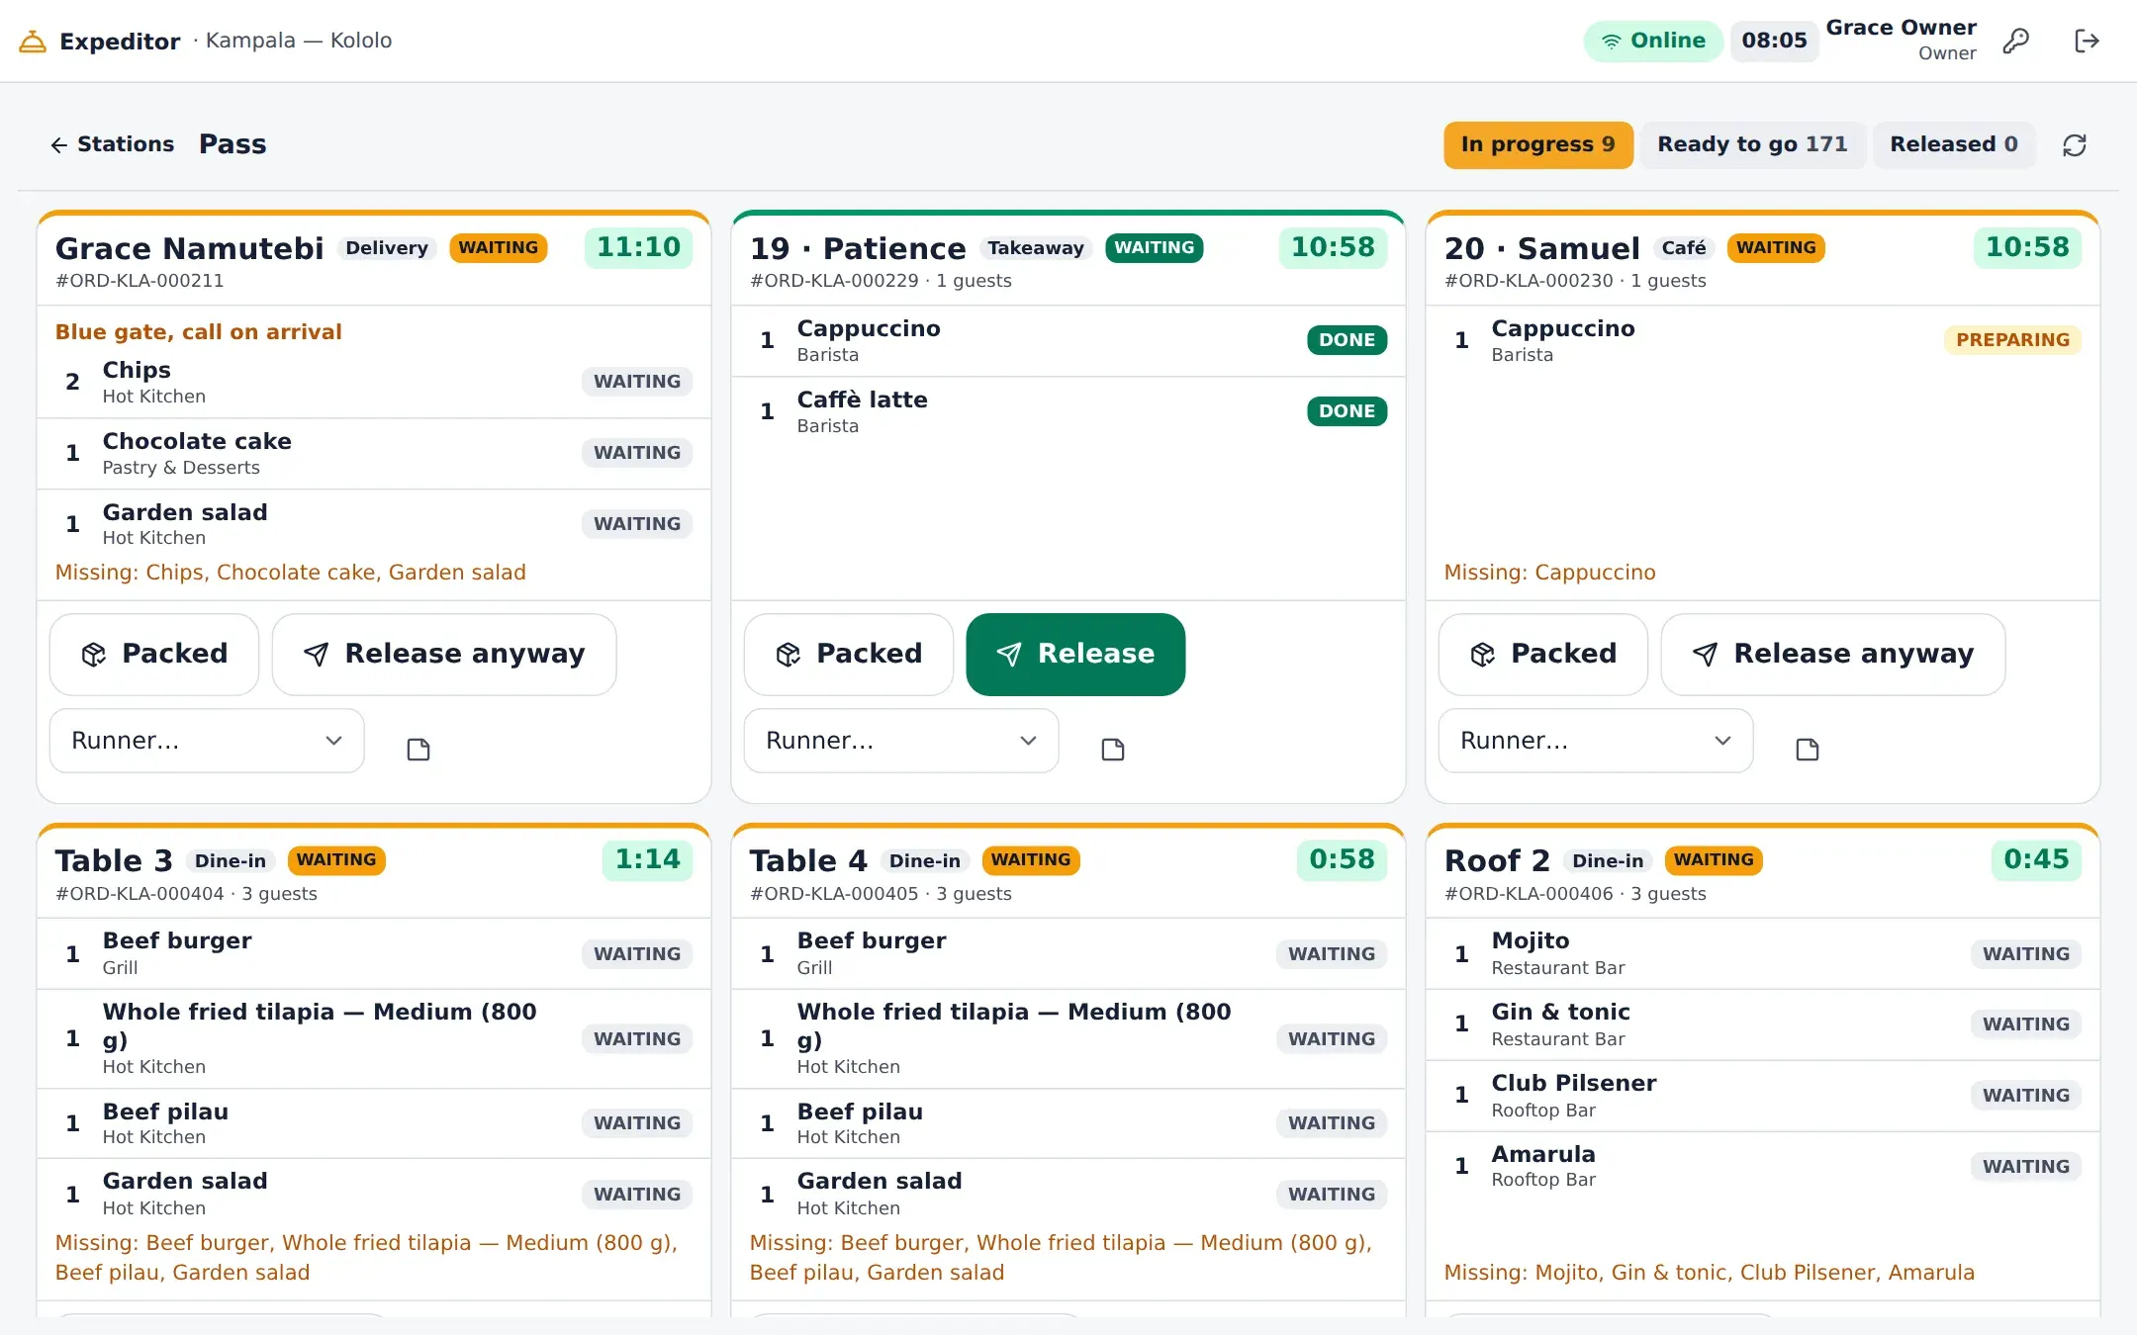Click DONE badge on Patience's Cappuccino
This screenshot has height=1335, width=2137.
point(1347,340)
